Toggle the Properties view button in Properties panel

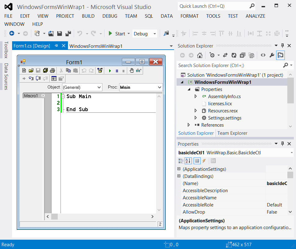click(197, 161)
